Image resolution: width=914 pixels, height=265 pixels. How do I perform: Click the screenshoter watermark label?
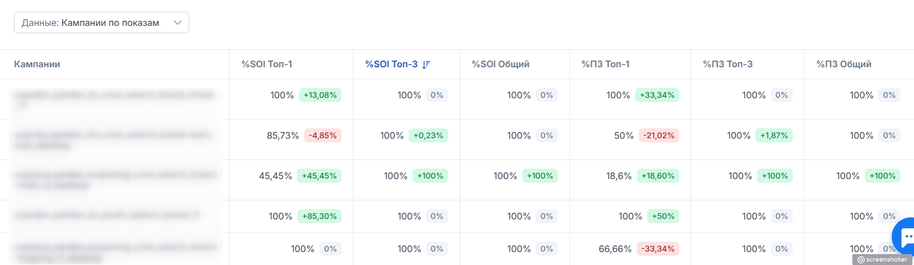click(x=882, y=259)
